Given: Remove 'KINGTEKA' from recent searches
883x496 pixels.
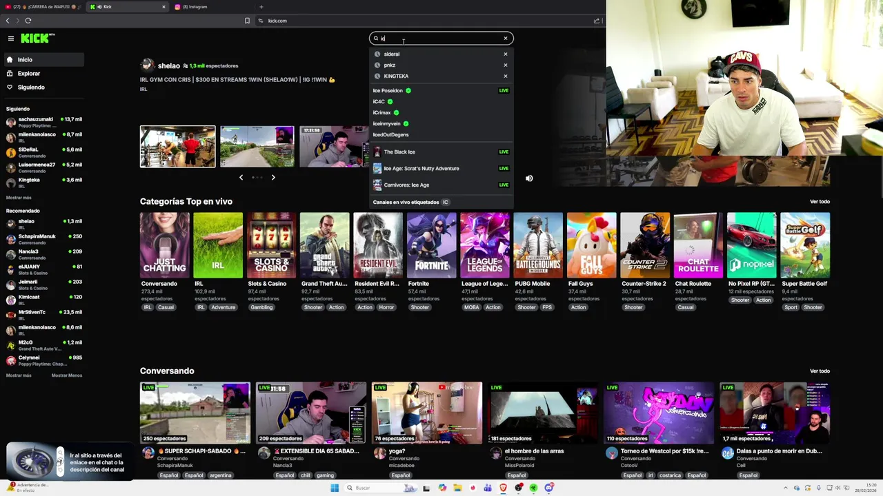Looking at the screenshot, I should (x=506, y=76).
